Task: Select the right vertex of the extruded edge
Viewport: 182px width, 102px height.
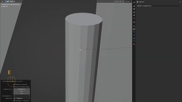Action: [108, 49]
